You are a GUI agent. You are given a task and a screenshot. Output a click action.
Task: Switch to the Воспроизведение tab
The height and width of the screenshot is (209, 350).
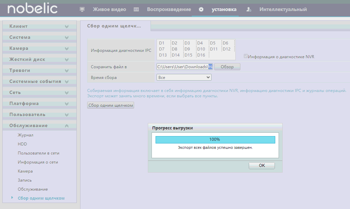click(x=169, y=9)
